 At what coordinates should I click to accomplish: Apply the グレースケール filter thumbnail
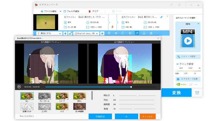[x=45, y=96]
